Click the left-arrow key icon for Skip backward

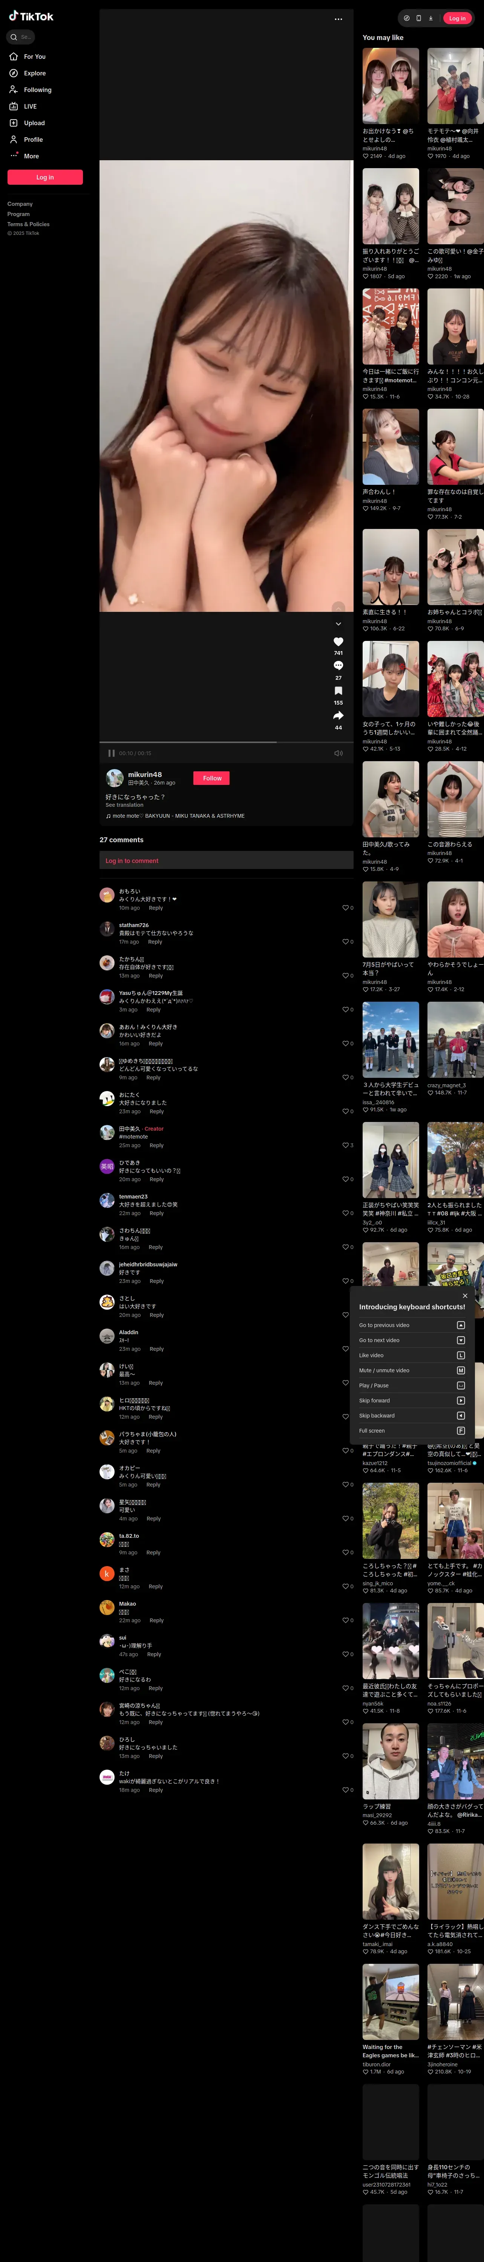(461, 1416)
